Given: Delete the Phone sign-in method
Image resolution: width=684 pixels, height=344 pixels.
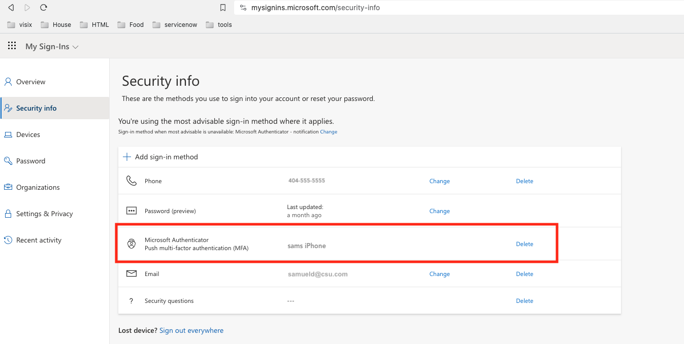Looking at the screenshot, I should (525, 181).
